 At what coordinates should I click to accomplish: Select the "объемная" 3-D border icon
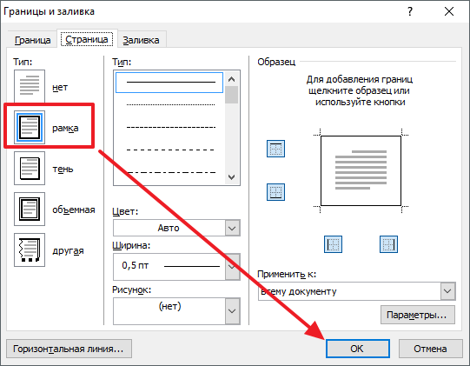(30, 209)
